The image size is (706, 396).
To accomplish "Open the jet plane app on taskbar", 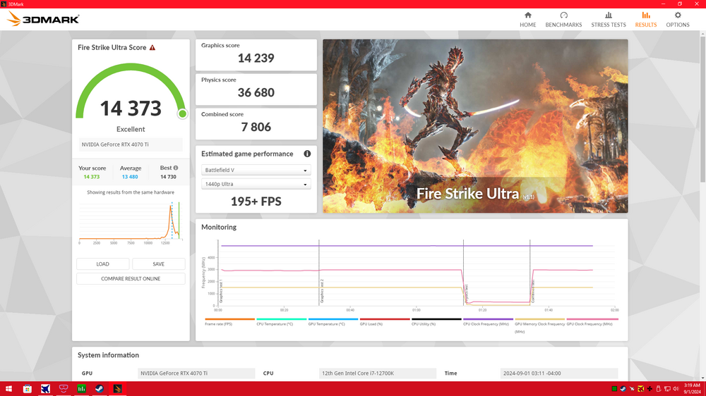I will (x=45, y=389).
